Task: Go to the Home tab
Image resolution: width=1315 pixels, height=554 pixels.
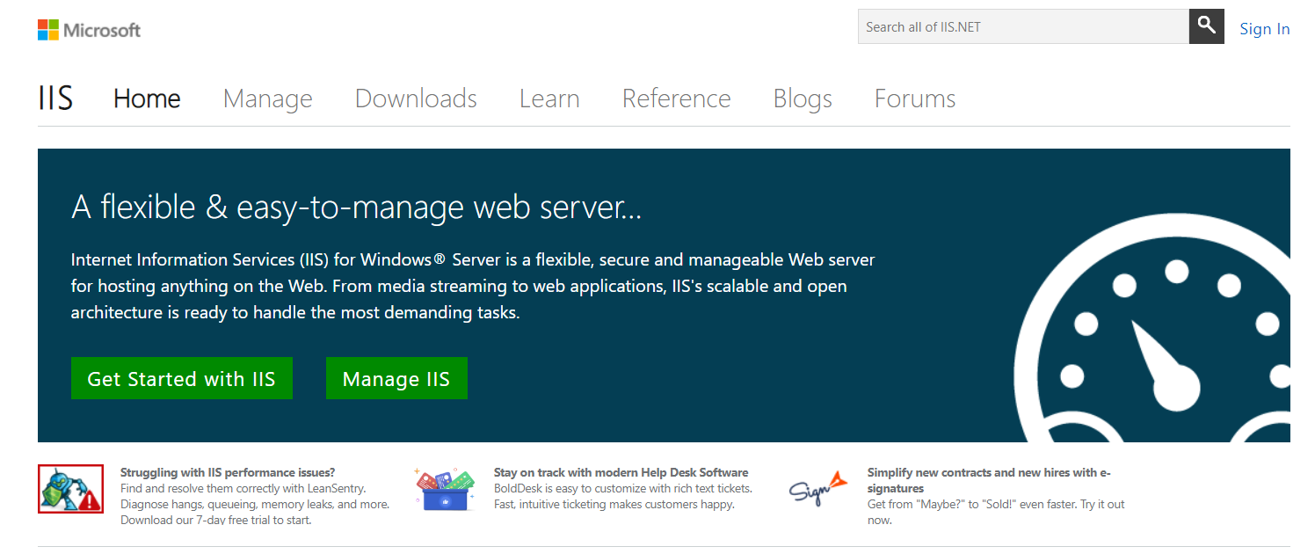Action: point(147,98)
